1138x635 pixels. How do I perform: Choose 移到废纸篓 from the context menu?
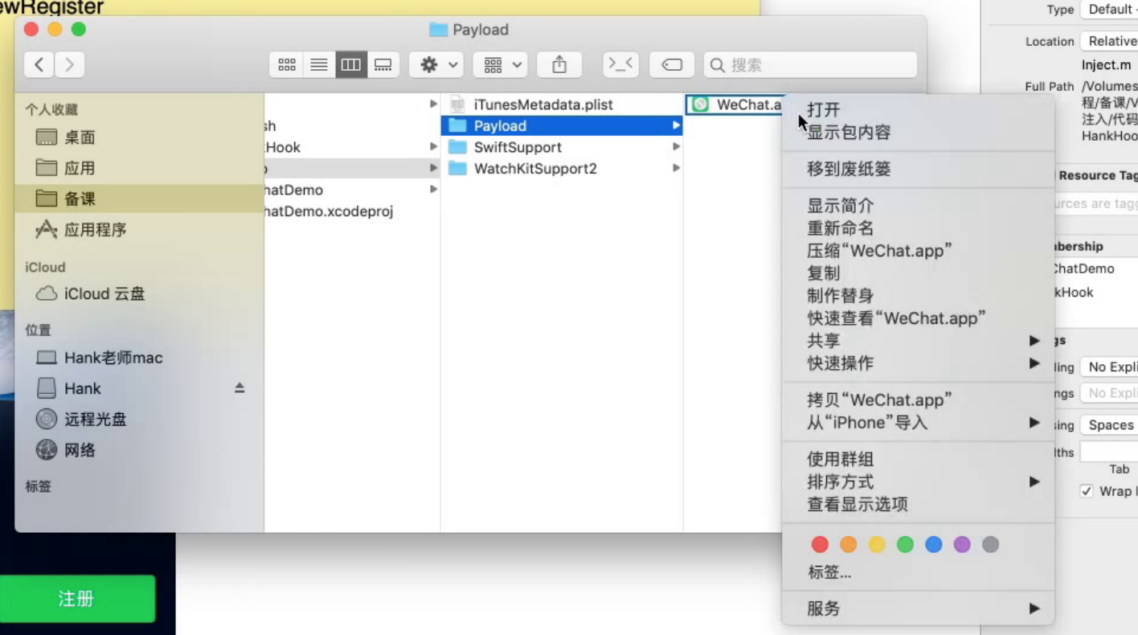[918, 170]
